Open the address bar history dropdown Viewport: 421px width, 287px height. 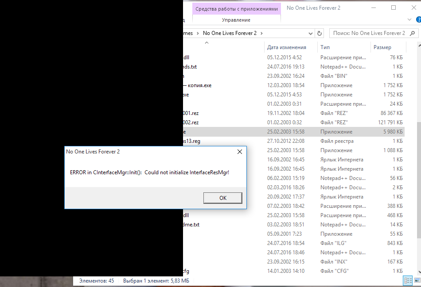point(310,34)
